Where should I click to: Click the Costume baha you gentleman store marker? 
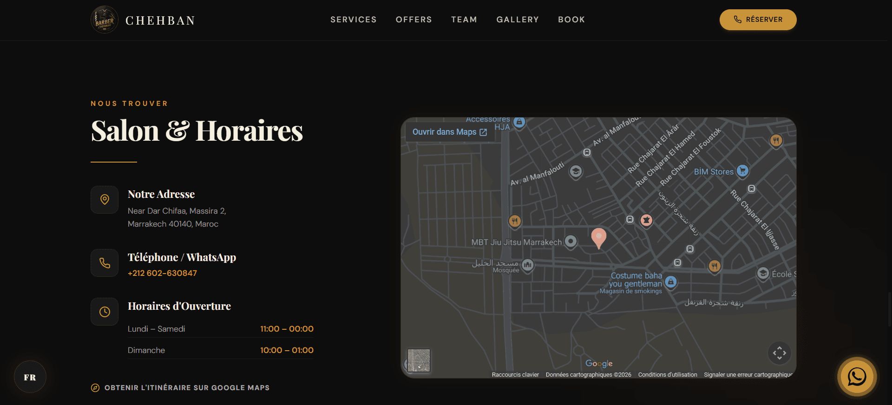(670, 281)
